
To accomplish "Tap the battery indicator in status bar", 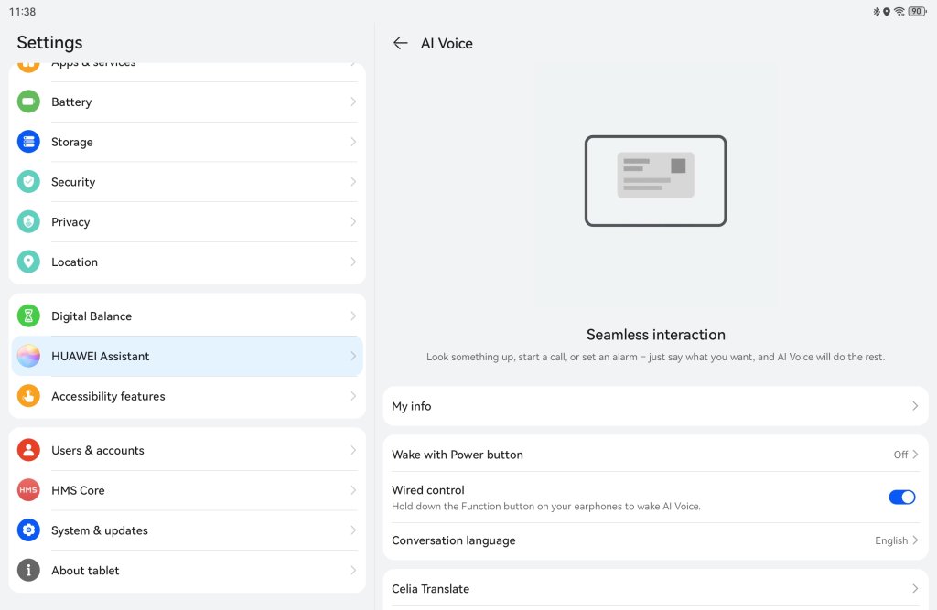I will pos(916,12).
